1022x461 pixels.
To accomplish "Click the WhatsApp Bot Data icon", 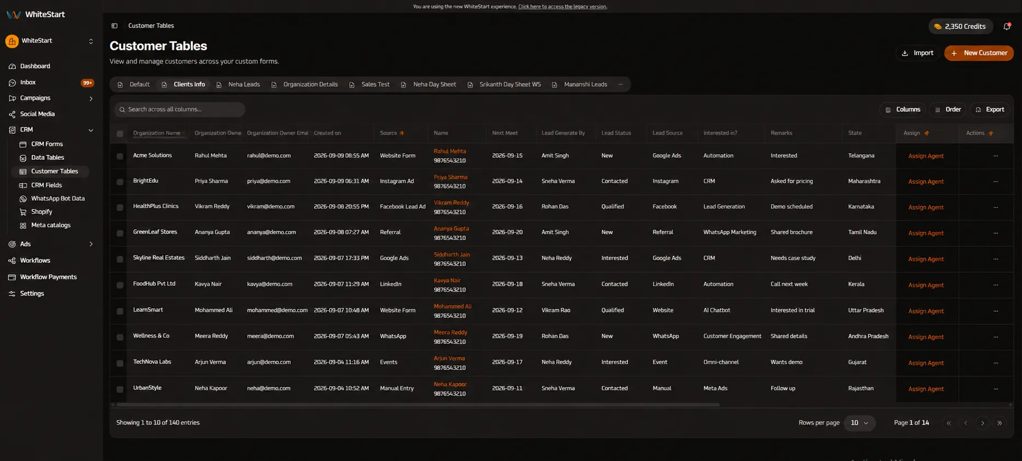I will click(23, 199).
